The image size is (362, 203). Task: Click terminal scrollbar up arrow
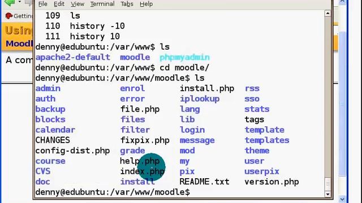[327, 14]
